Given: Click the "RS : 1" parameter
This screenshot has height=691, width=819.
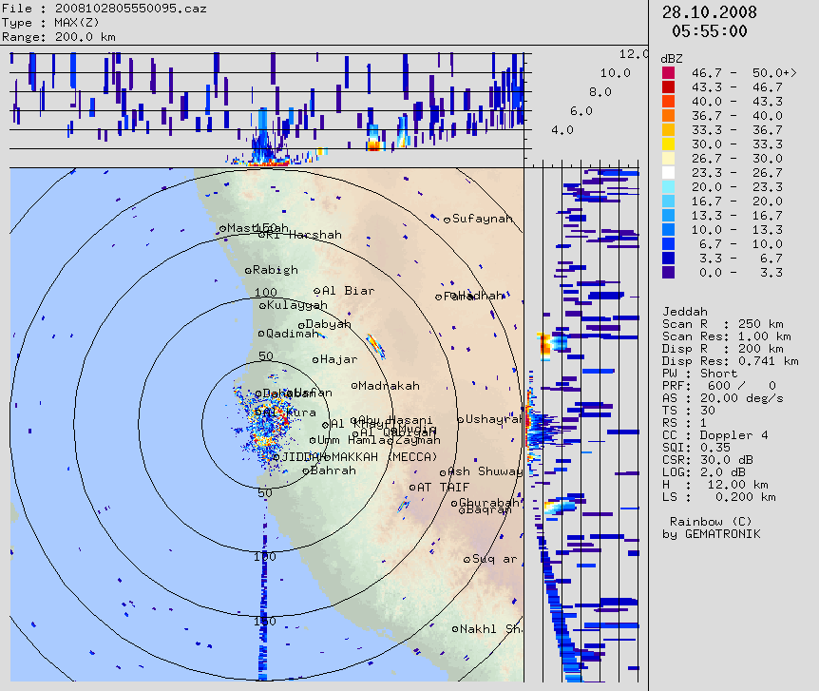Looking at the screenshot, I should pos(685,423).
